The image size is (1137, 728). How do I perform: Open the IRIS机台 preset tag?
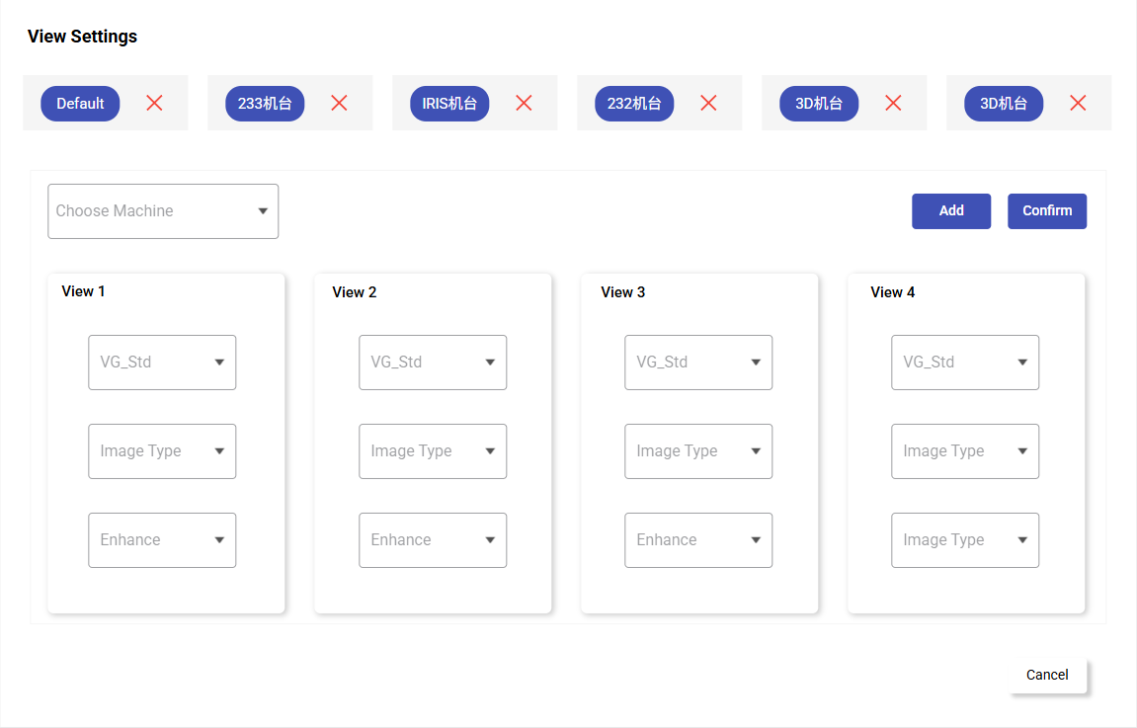click(449, 104)
